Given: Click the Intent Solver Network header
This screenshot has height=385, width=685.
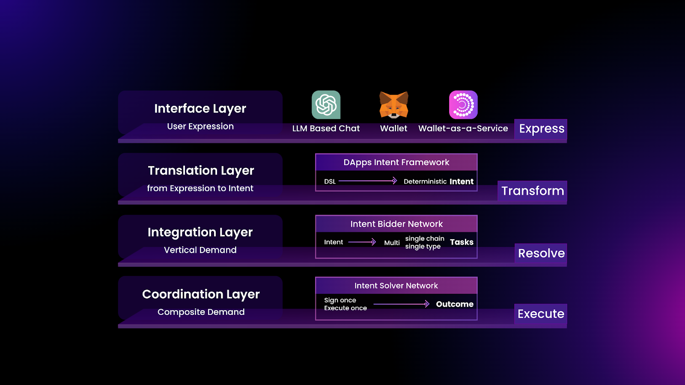Looking at the screenshot, I should 396,285.
